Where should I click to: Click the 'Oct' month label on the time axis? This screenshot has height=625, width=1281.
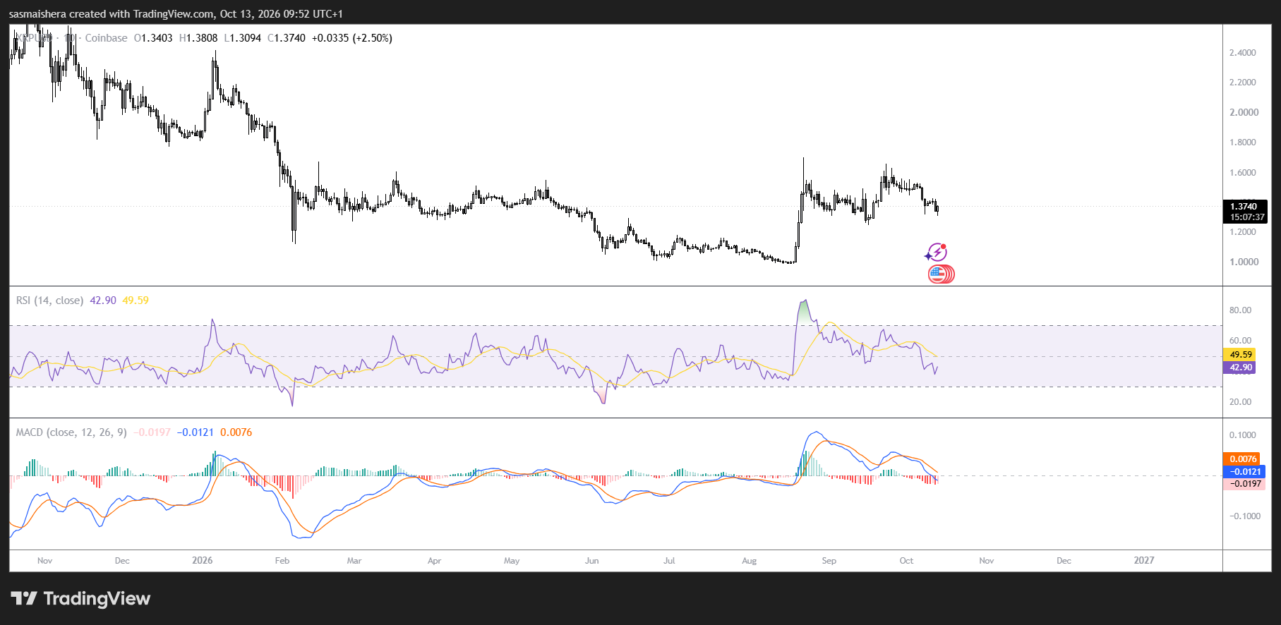[906, 561]
